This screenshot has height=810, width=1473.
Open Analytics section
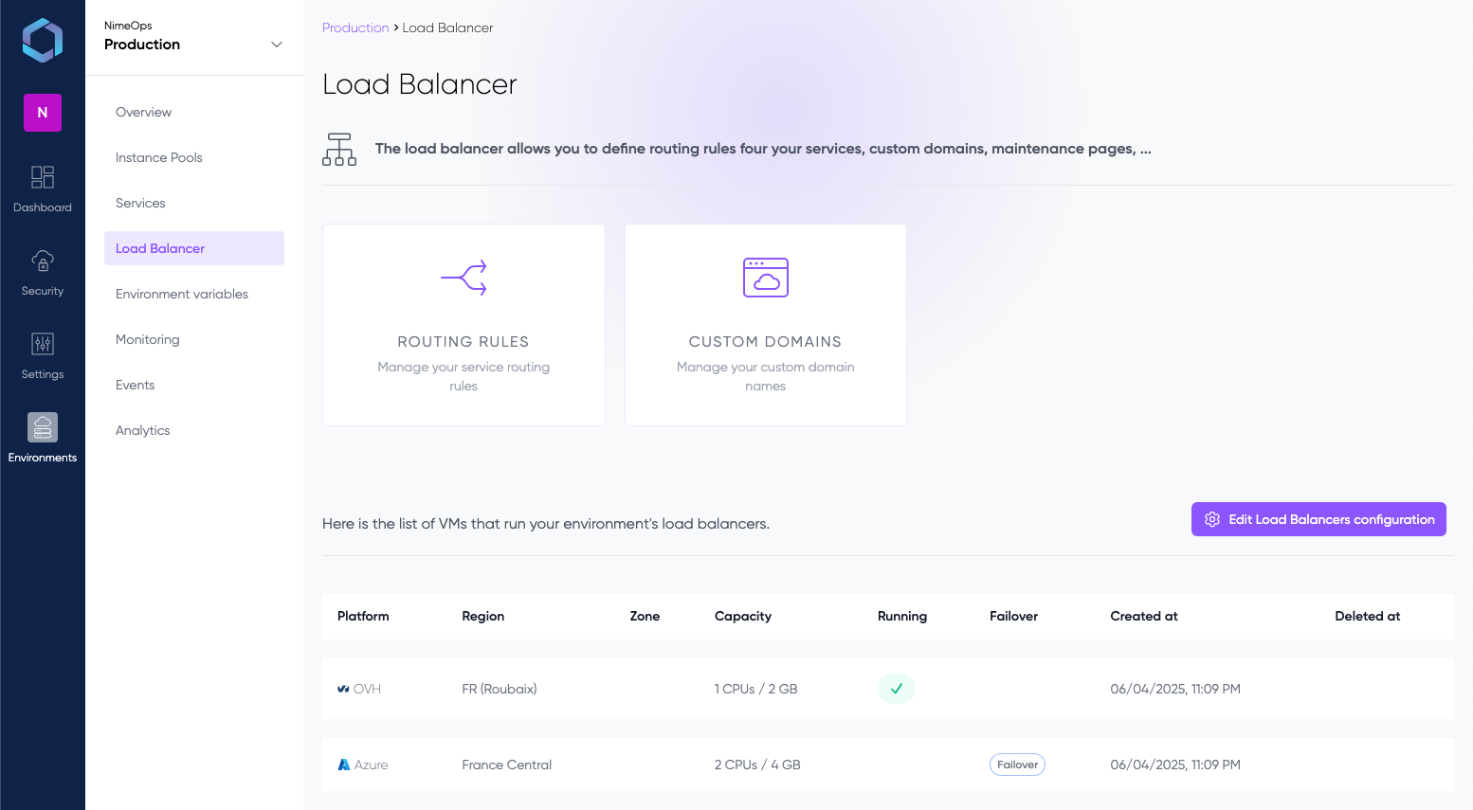click(194, 430)
